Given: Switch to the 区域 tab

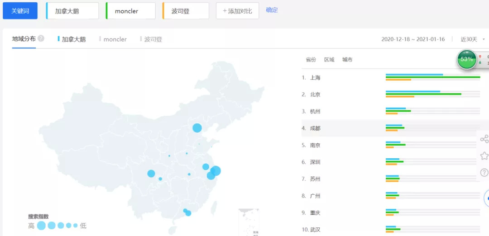Looking at the screenshot, I should (x=329, y=60).
